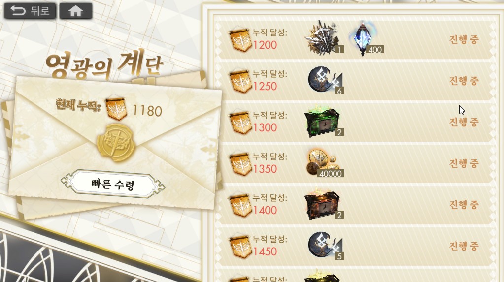Viewport: 504px width, 282px height.
Task: Select the gold coins reward showing 40000
Action: click(324, 163)
